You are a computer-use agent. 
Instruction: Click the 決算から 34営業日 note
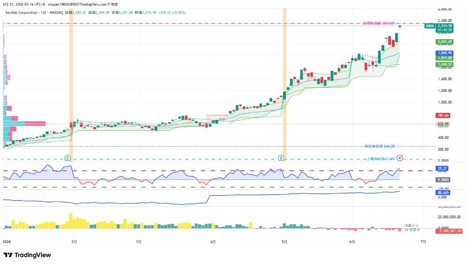pos(412,228)
